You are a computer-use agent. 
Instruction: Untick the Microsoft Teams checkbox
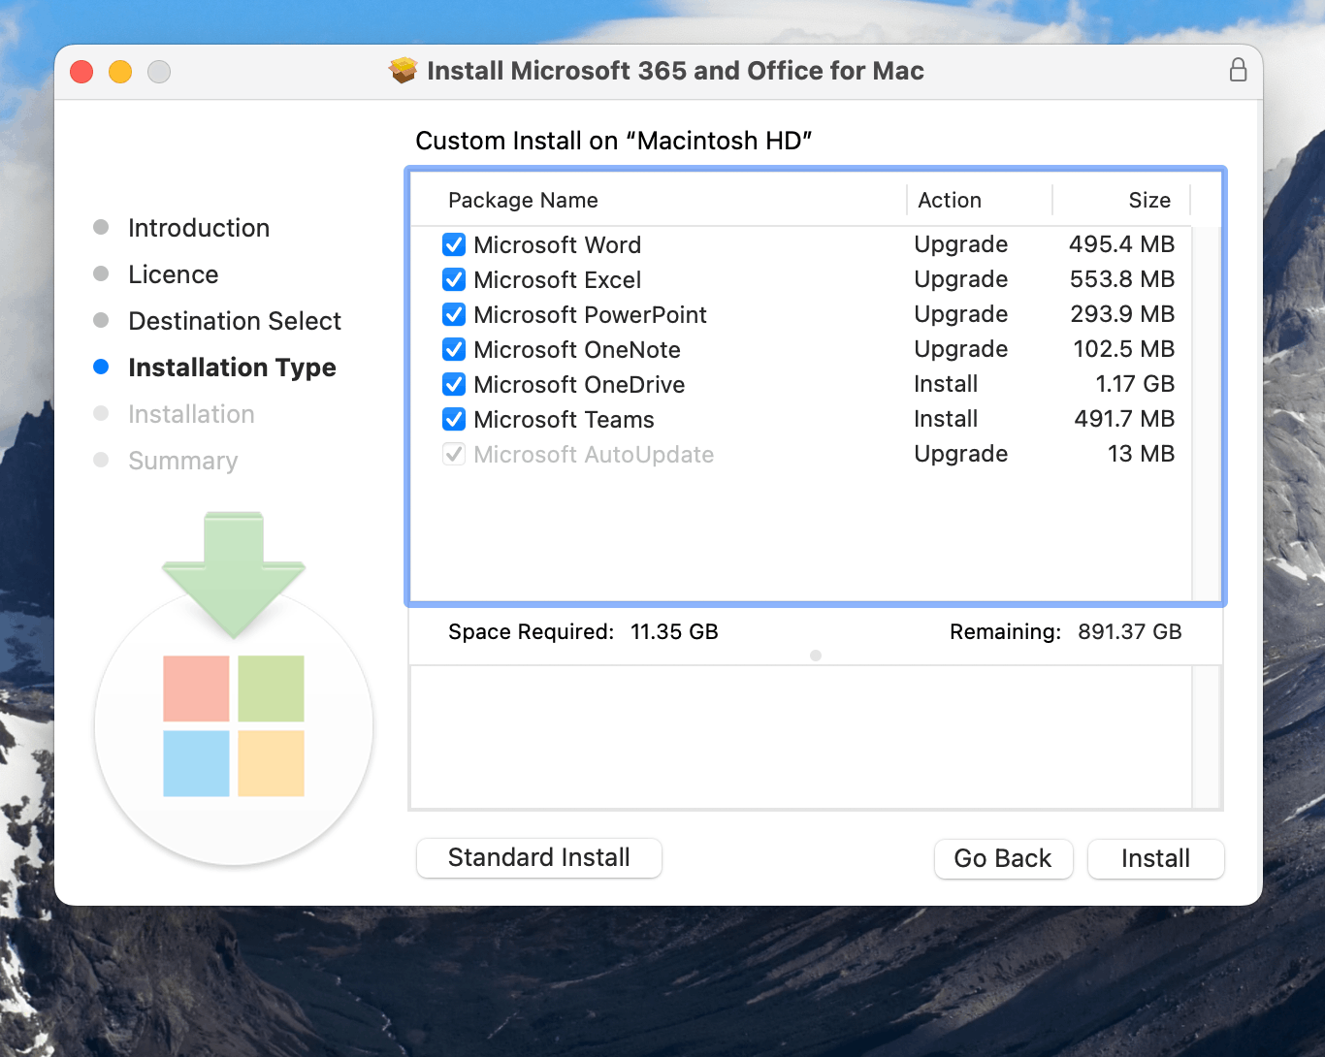coord(454,419)
